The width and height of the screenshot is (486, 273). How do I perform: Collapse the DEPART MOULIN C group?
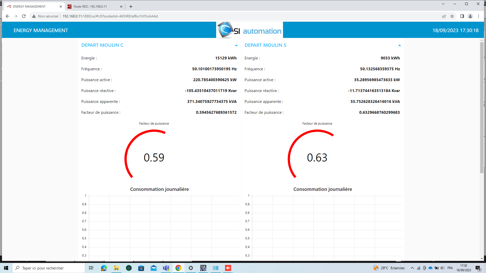[x=236, y=45]
